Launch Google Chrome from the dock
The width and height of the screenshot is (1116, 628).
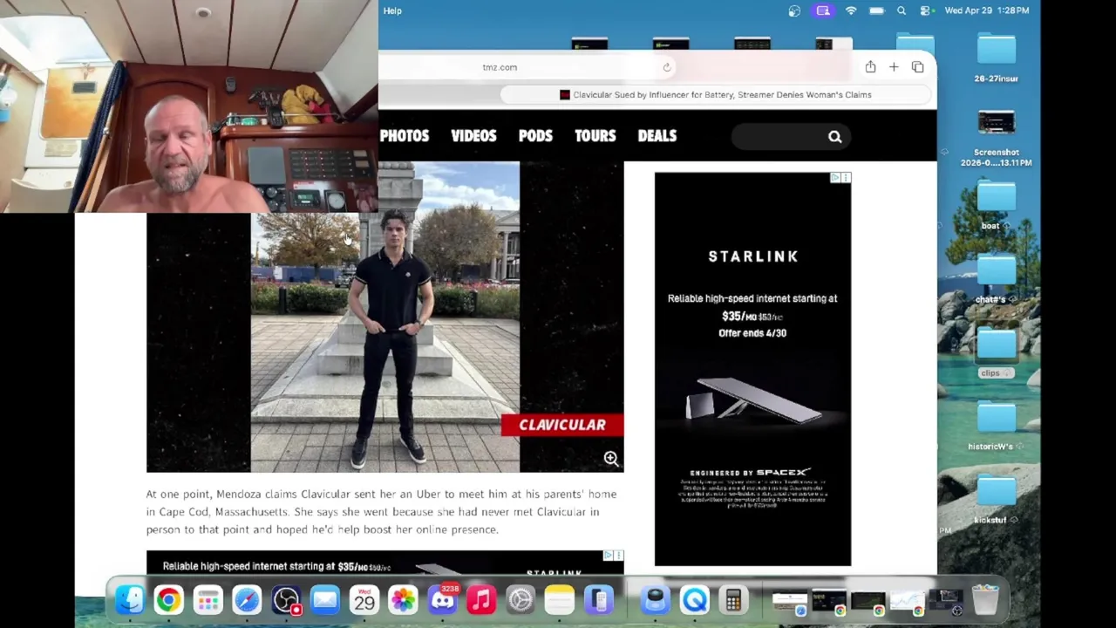point(168,600)
